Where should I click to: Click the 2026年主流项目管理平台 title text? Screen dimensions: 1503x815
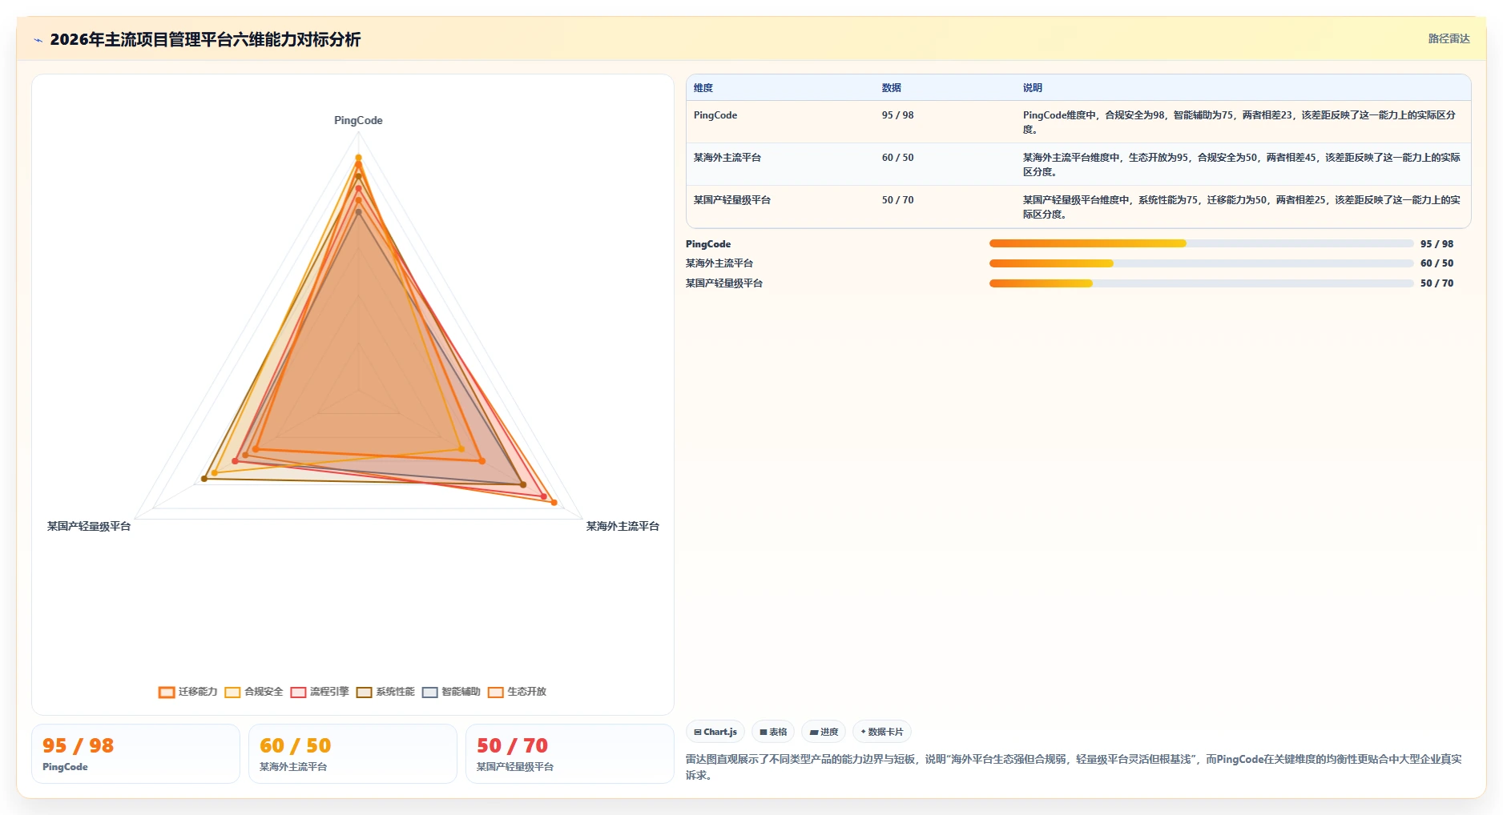point(205,39)
